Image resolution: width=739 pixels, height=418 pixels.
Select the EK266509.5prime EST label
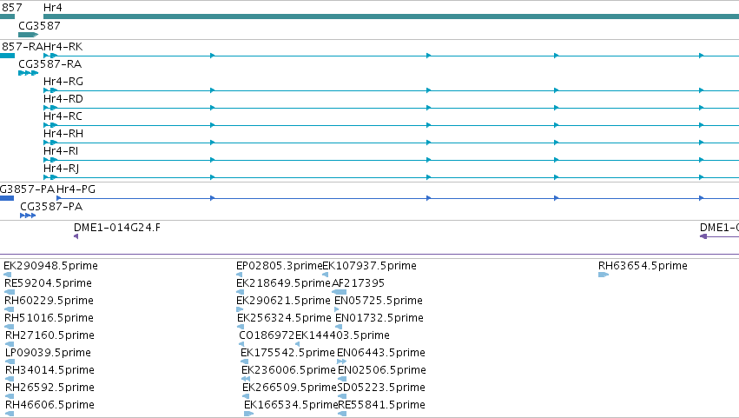pyautogui.click(x=289, y=388)
